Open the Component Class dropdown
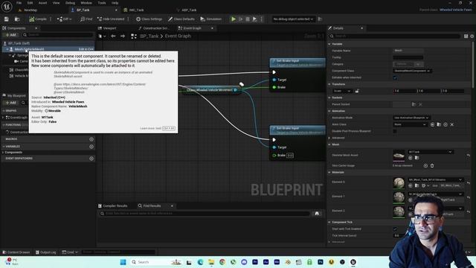Screen dimensions: 476x268 click(x=412, y=71)
